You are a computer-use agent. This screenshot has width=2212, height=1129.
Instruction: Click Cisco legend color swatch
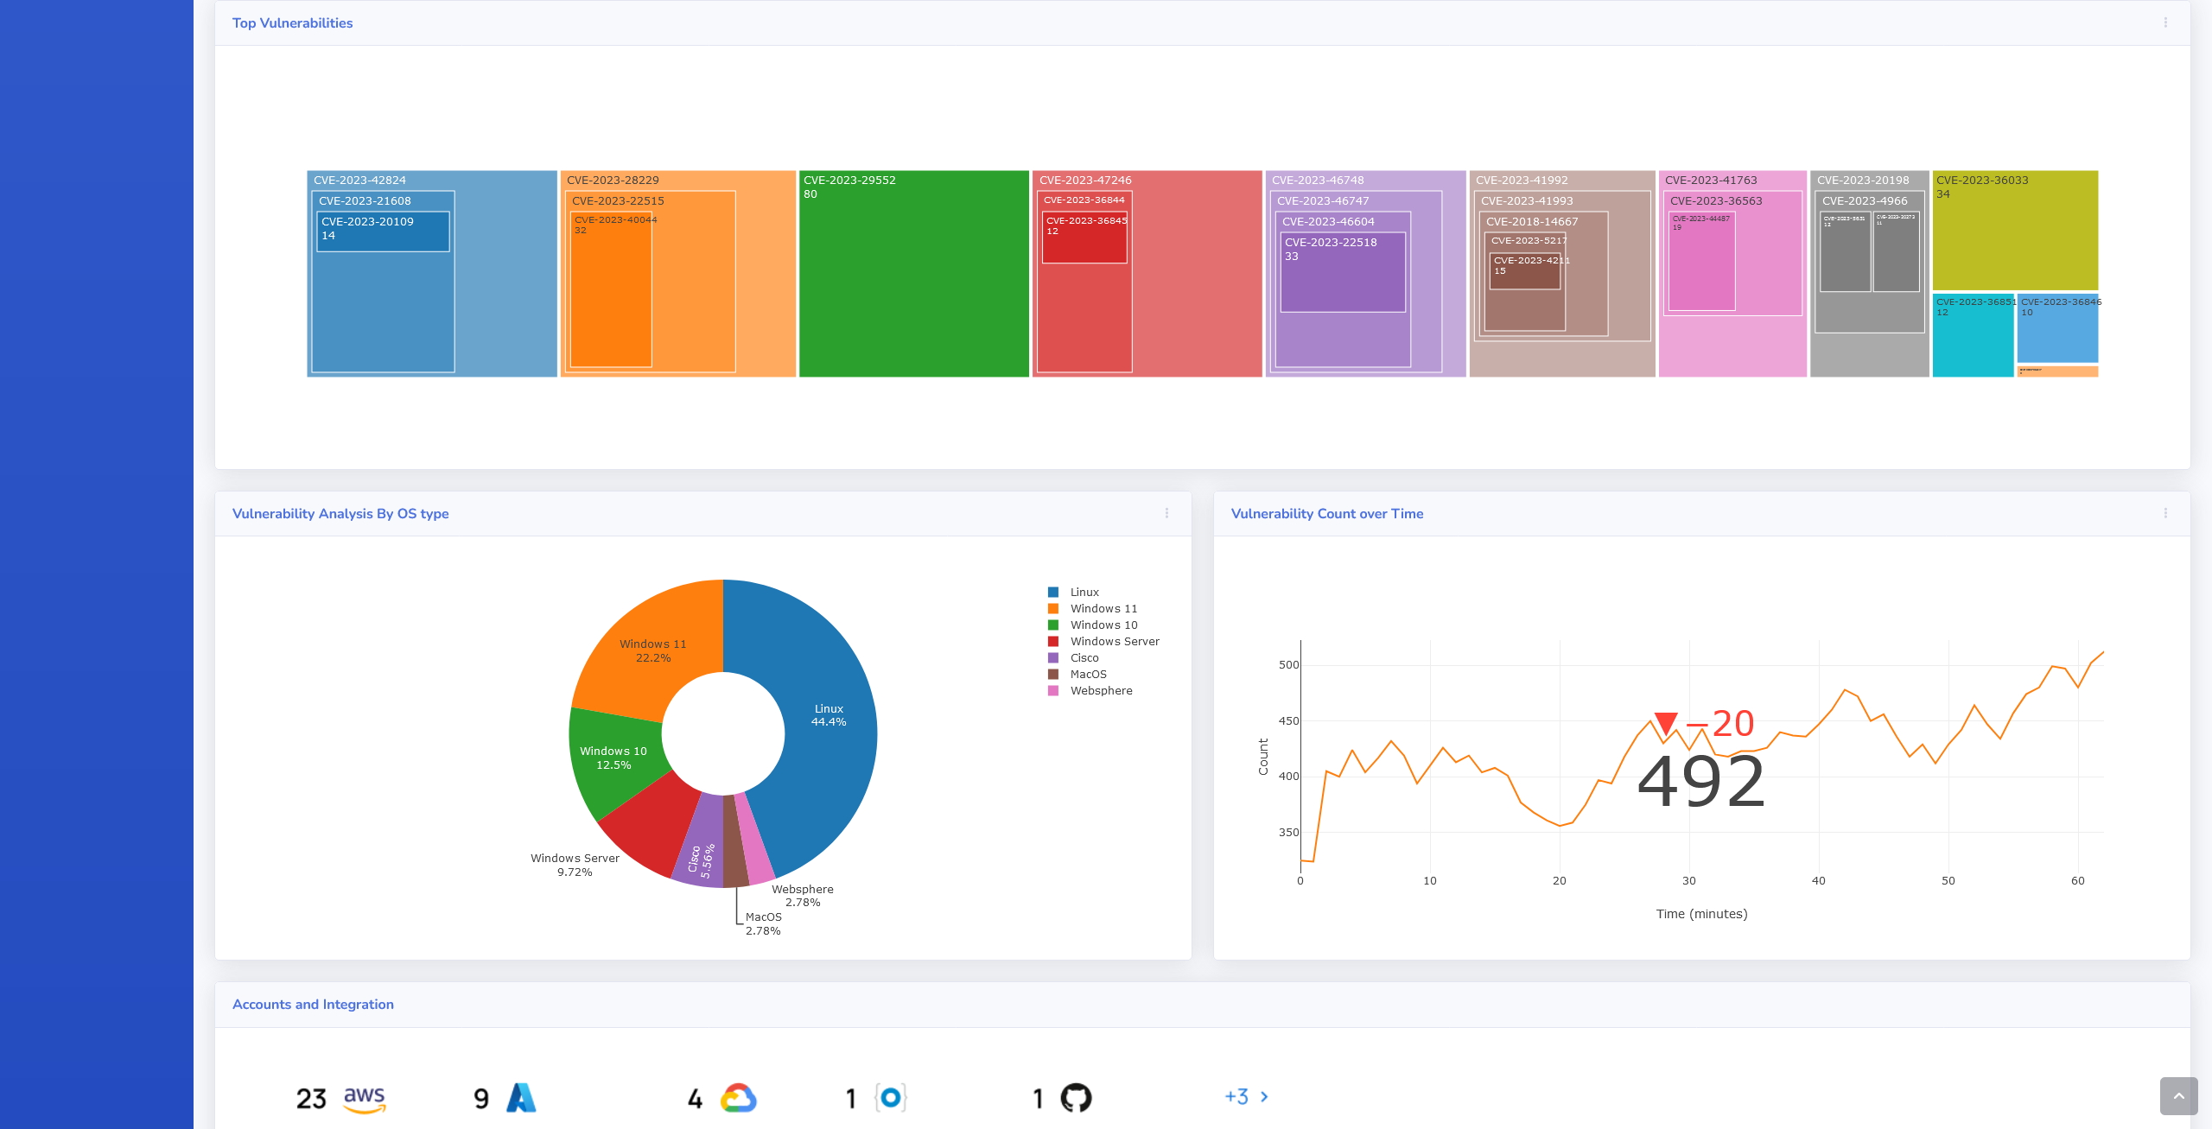click(x=1053, y=658)
